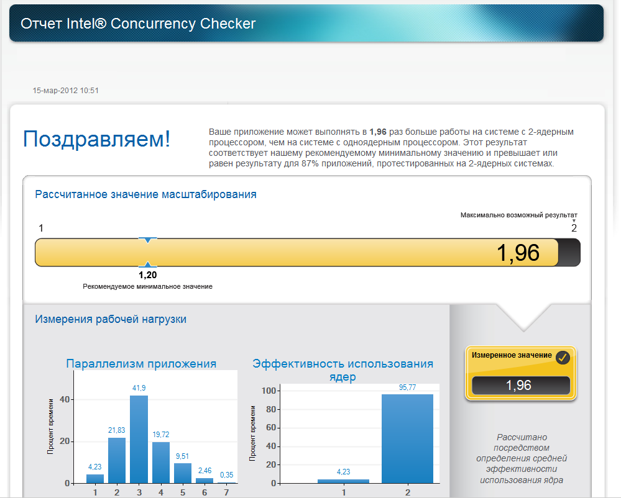Click the yellow filled part of the scaling bar
The height and width of the screenshot is (498, 621).
point(297,252)
